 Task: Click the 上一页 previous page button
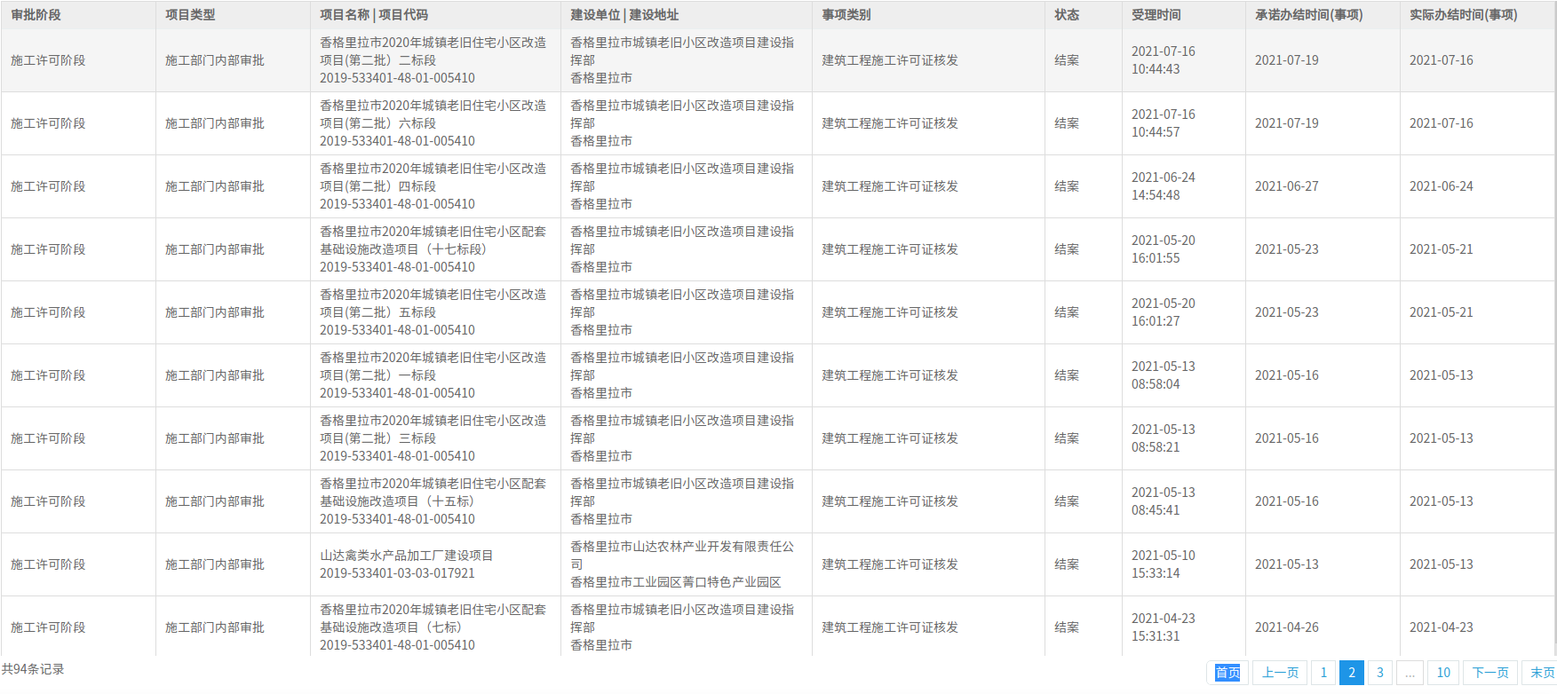tap(1280, 673)
